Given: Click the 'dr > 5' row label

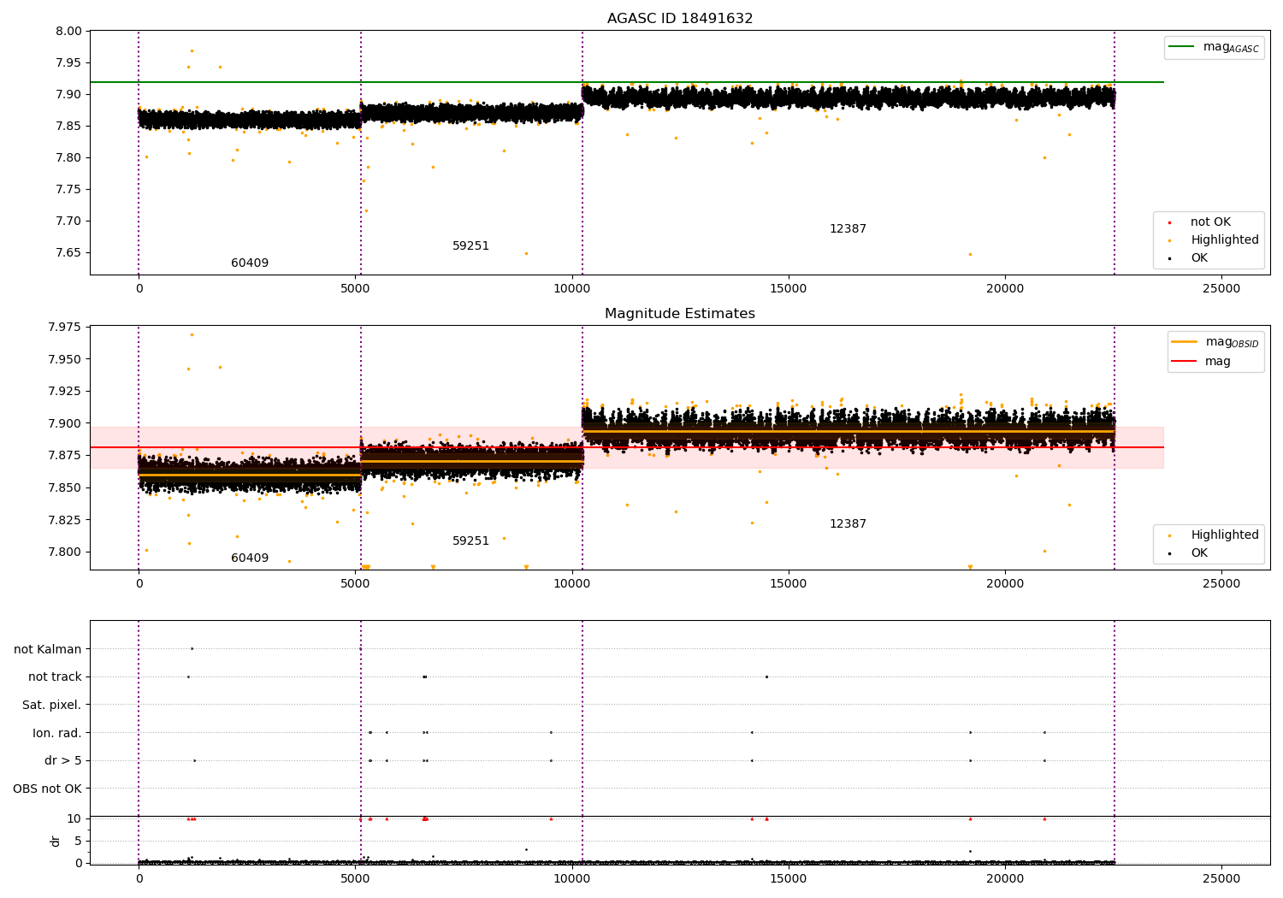Looking at the screenshot, I should pos(63,761).
